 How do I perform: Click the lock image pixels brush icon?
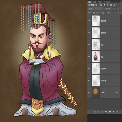click(97, 13)
